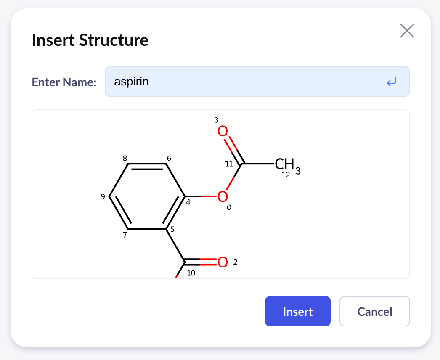440x360 pixels.
Task: Click atom number label 12
Action: pos(286,175)
